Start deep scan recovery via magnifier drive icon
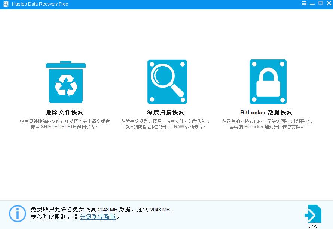The width and height of the screenshot is (333, 229). pyautogui.click(x=167, y=82)
